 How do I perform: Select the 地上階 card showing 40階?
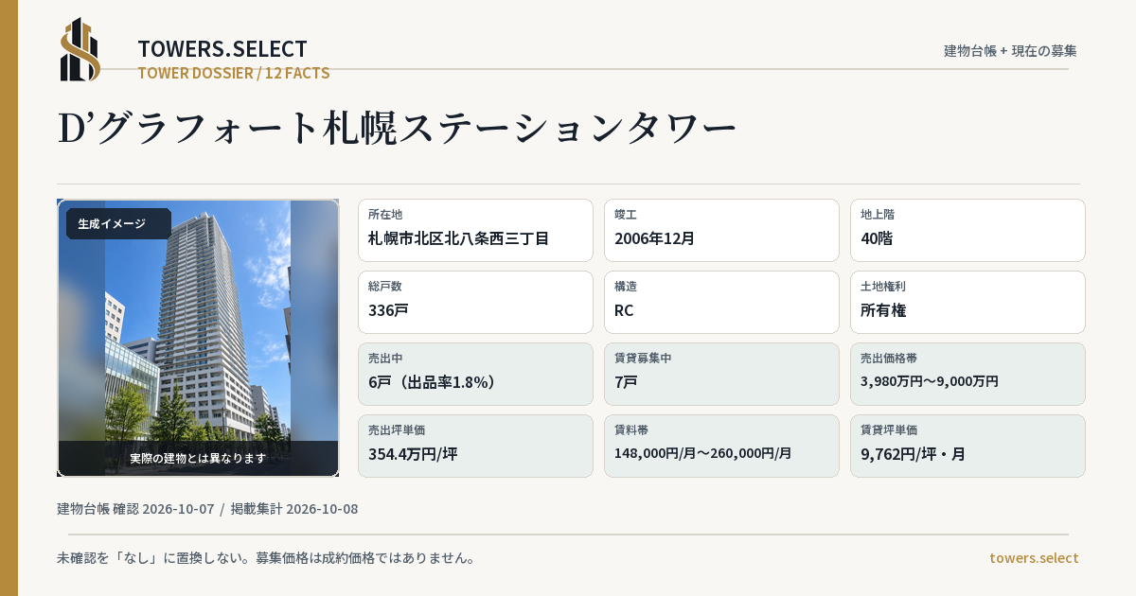967,230
